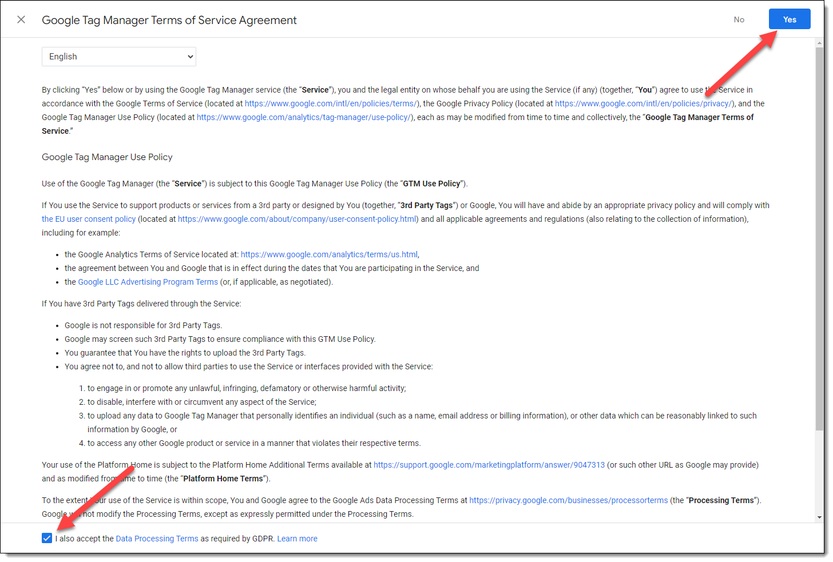Open the businesses processorterms URL

pyautogui.click(x=569, y=500)
